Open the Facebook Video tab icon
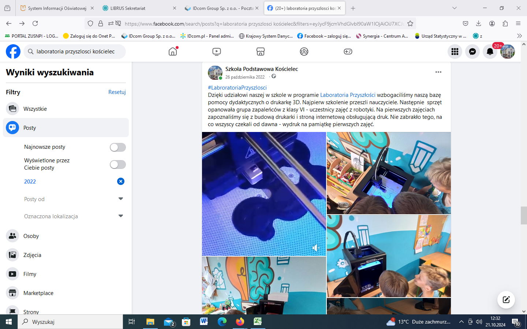Screen dimensions: 527x329 (x=217, y=52)
